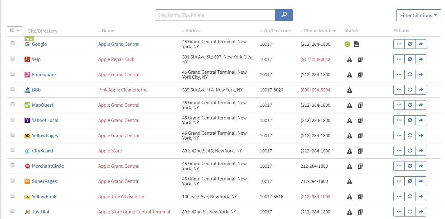Click the warning triangle in the BBB row

350,90
